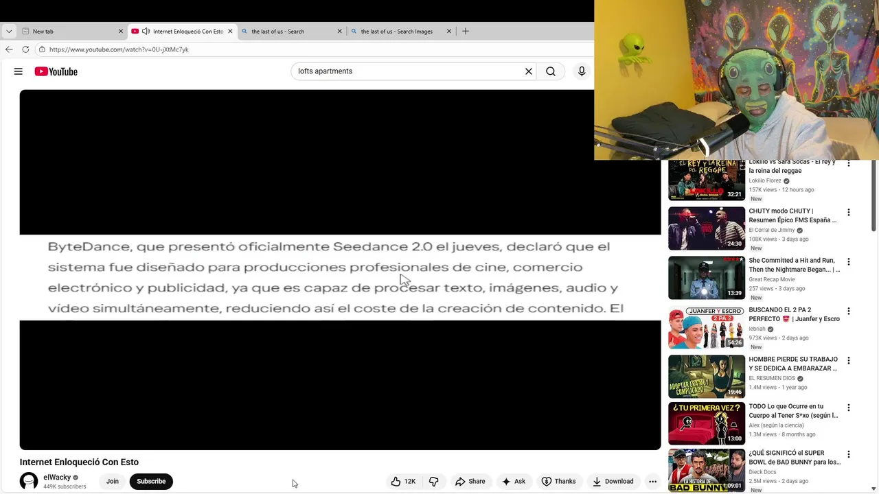The width and height of the screenshot is (879, 494).
Task: Close the last of us - Search Images tab
Action: point(449,31)
